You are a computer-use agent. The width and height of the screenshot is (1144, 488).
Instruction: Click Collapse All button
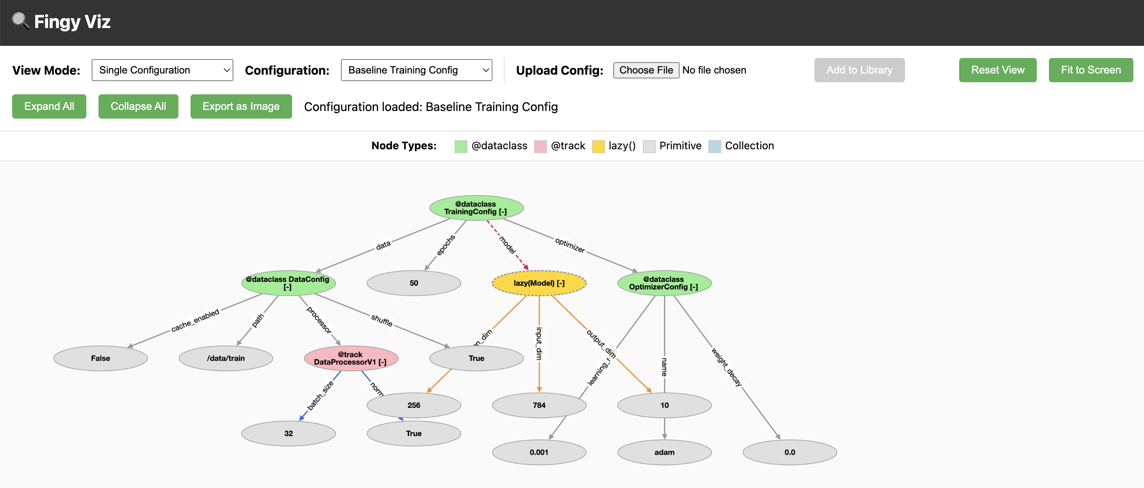(138, 106)
